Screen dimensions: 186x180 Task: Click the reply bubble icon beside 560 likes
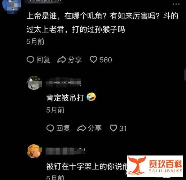tap(30, 60)
